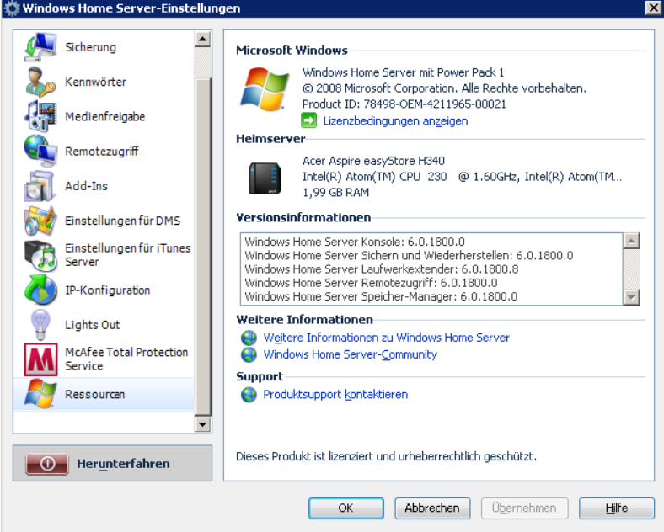Image resolution: width=664 pixels, height=532 pixels.
Task: Open Produktsupport kontaktieren link
Action: point(335,394)
